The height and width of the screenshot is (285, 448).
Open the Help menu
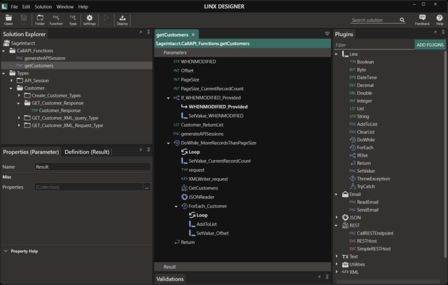pyautogui.click(x=83, y=7)
